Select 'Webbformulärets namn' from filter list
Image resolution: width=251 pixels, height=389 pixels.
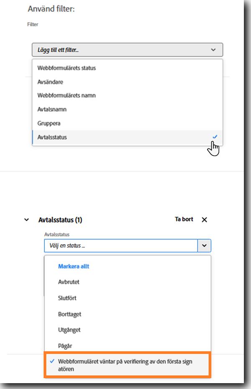tap(67, 95)
